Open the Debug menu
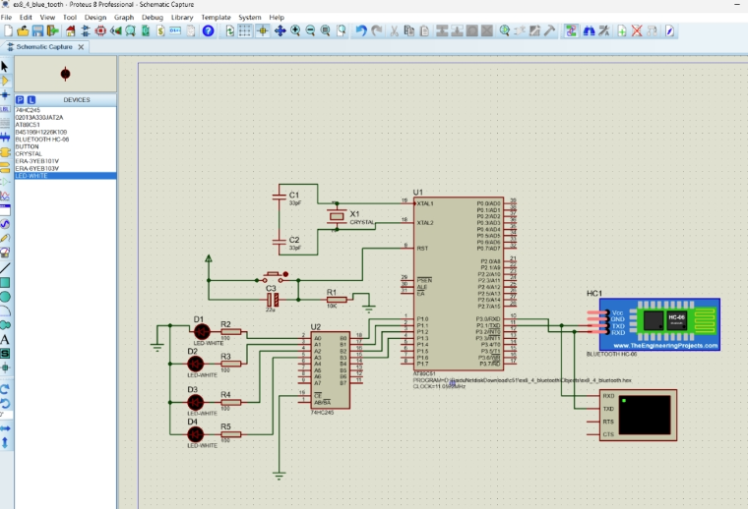Viewport: 748px width, 509px height. click(153, 18)
